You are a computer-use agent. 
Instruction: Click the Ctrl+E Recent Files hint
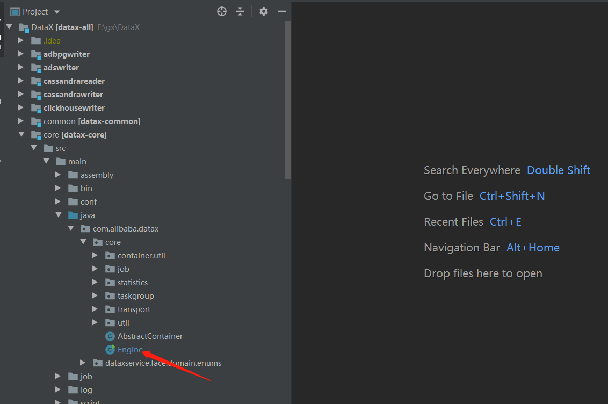pyautogui.click(x=505, y=222)
